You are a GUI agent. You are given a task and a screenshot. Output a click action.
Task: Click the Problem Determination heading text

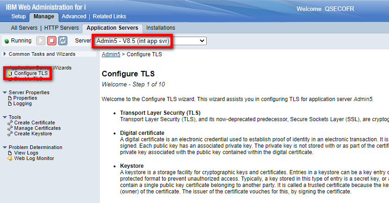point(35,147)
